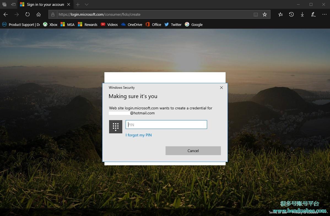Viewport: 330px width, 216px height.
Task: Go back using the browser back arrow
Action: [x=6, y=15]
